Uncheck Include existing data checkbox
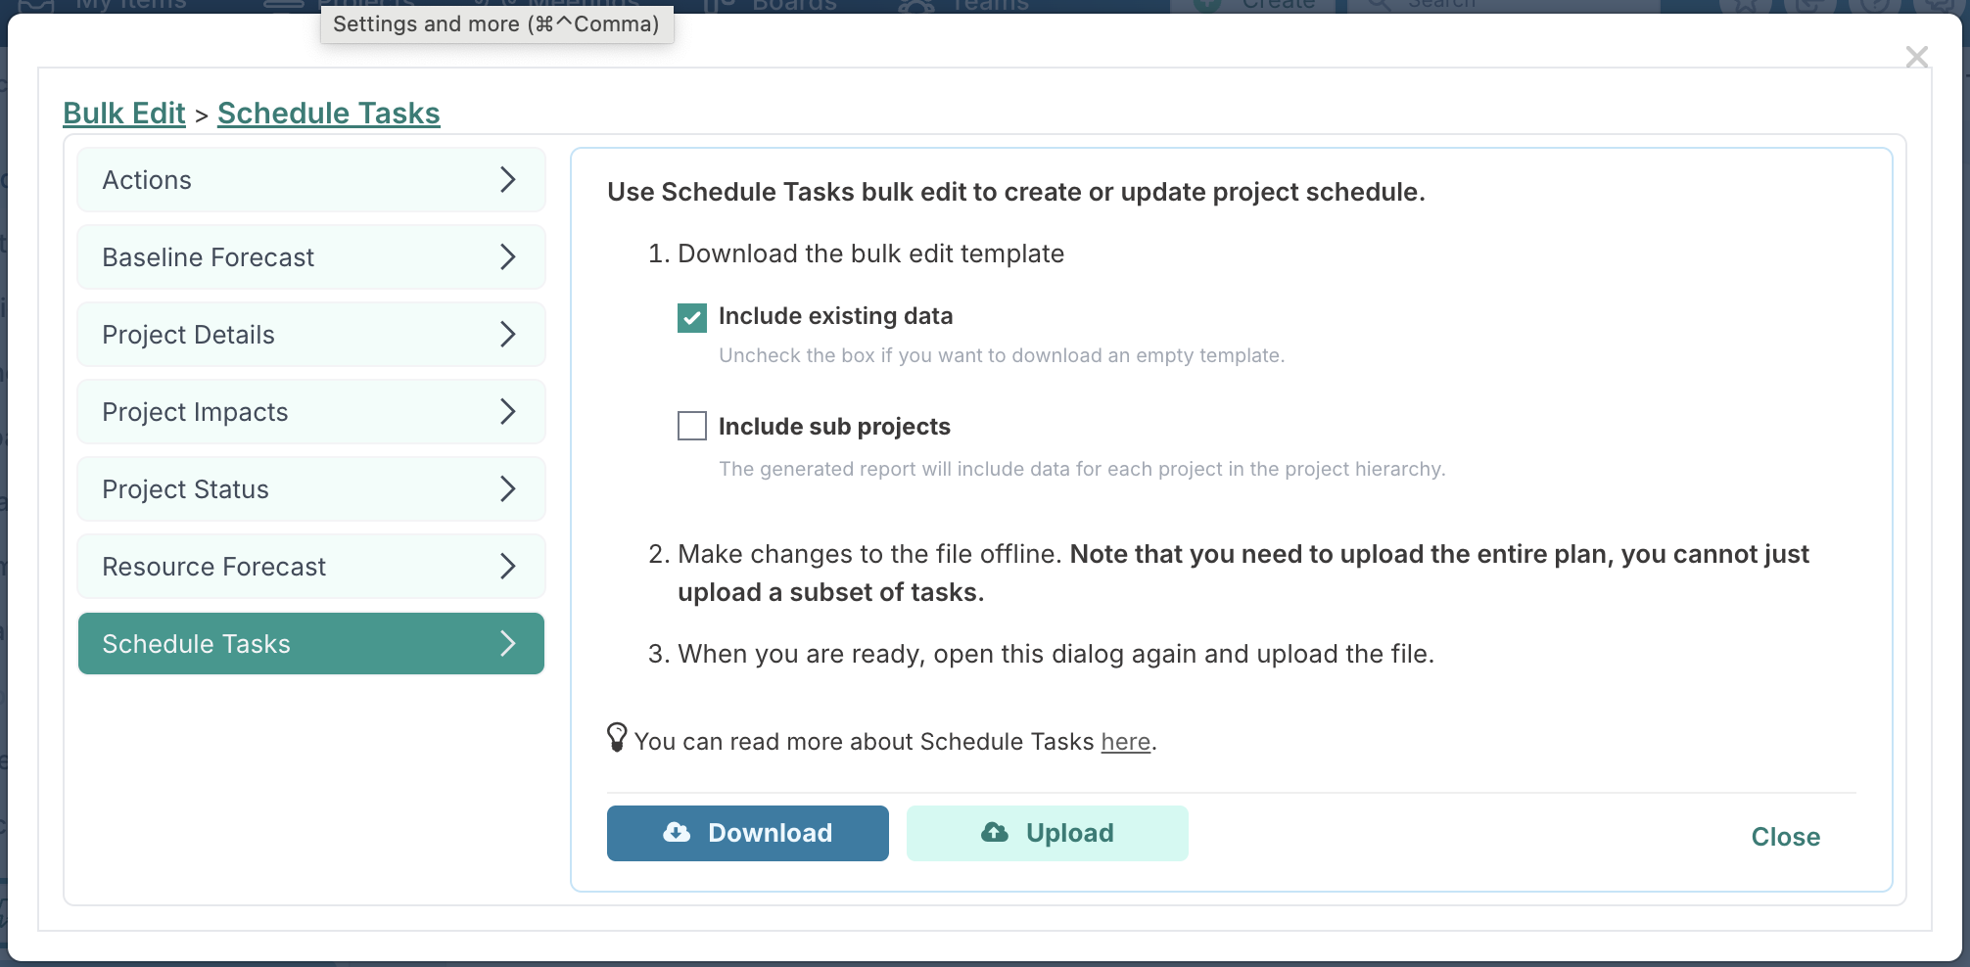 click(x=692, y=317)
